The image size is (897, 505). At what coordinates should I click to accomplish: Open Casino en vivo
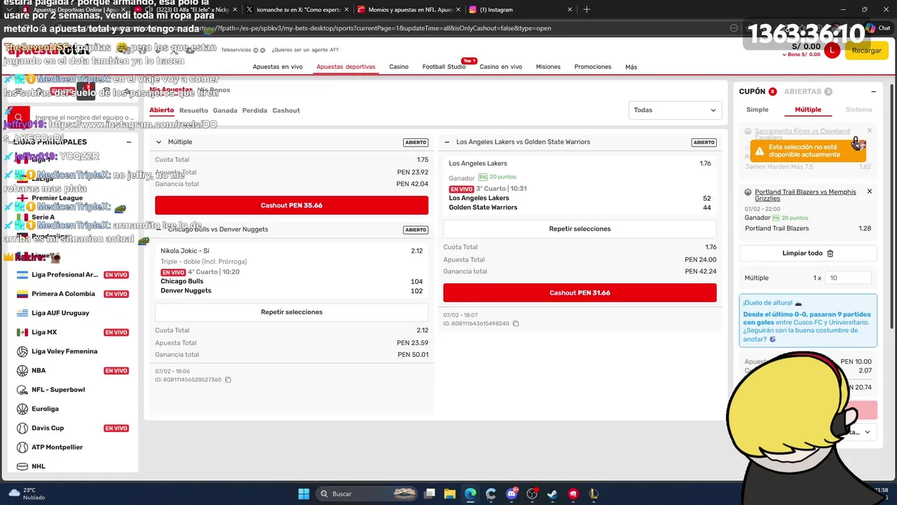[500, 67]
